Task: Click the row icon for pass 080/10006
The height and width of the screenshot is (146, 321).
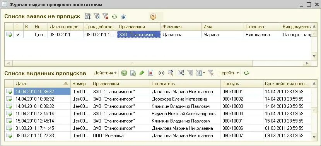Action: click(9, 128)
